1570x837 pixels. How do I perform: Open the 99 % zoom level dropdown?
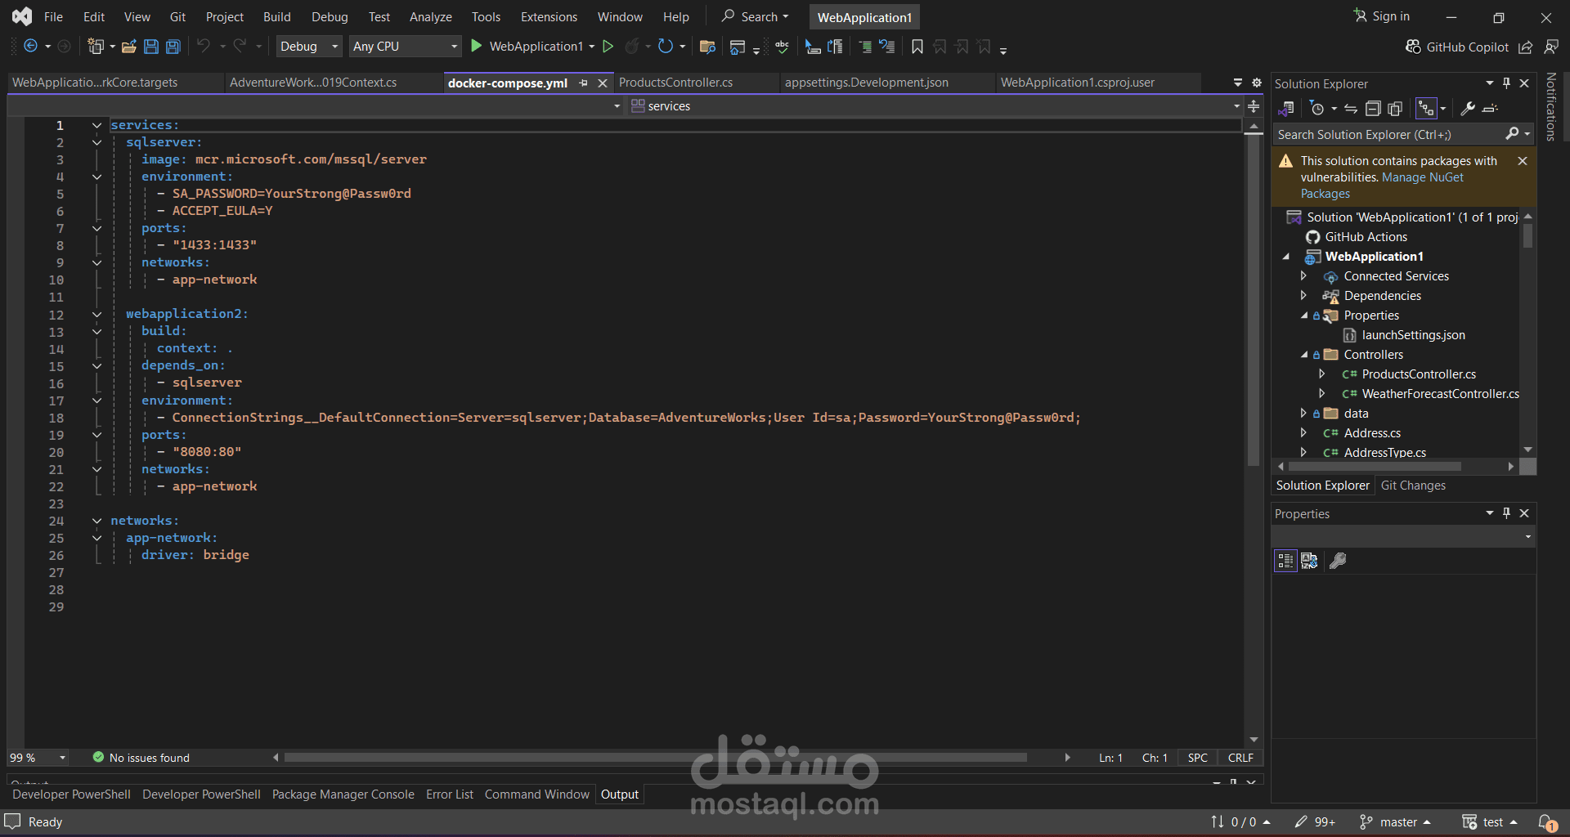[x=38, y=758]
